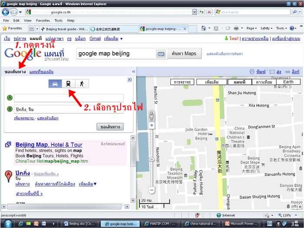Open the File menu
The width and height of the screenshot is (304, 228).
pyautogui.click(x=6, y=20)
